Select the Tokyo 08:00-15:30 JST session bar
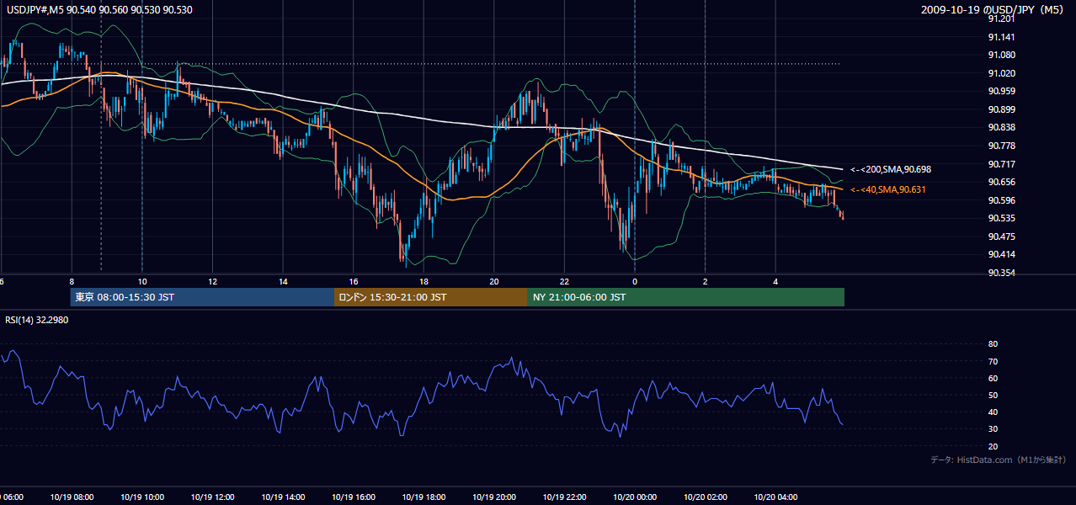 coord(202,297)
